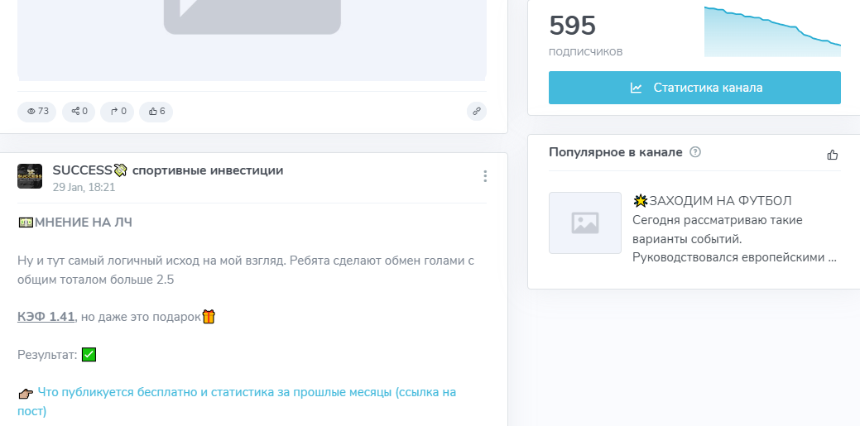This screenshot has height=426, width=860.
Task: Open Статистика канала
Action: [694, 88]
